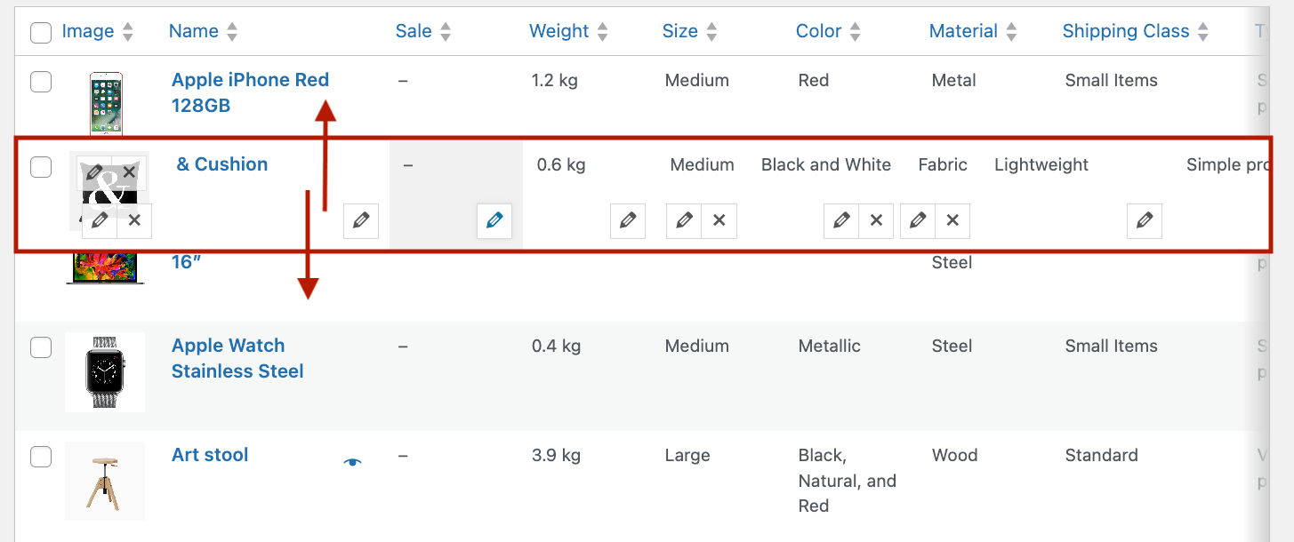Sort table by Name column arrows
This screenshot has height=542, width=1294.
pyautogui.click(x=232, y=32)
